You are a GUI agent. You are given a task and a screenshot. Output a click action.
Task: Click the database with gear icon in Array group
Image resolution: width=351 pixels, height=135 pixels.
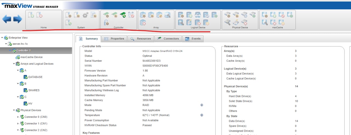(x=143, y=15)
